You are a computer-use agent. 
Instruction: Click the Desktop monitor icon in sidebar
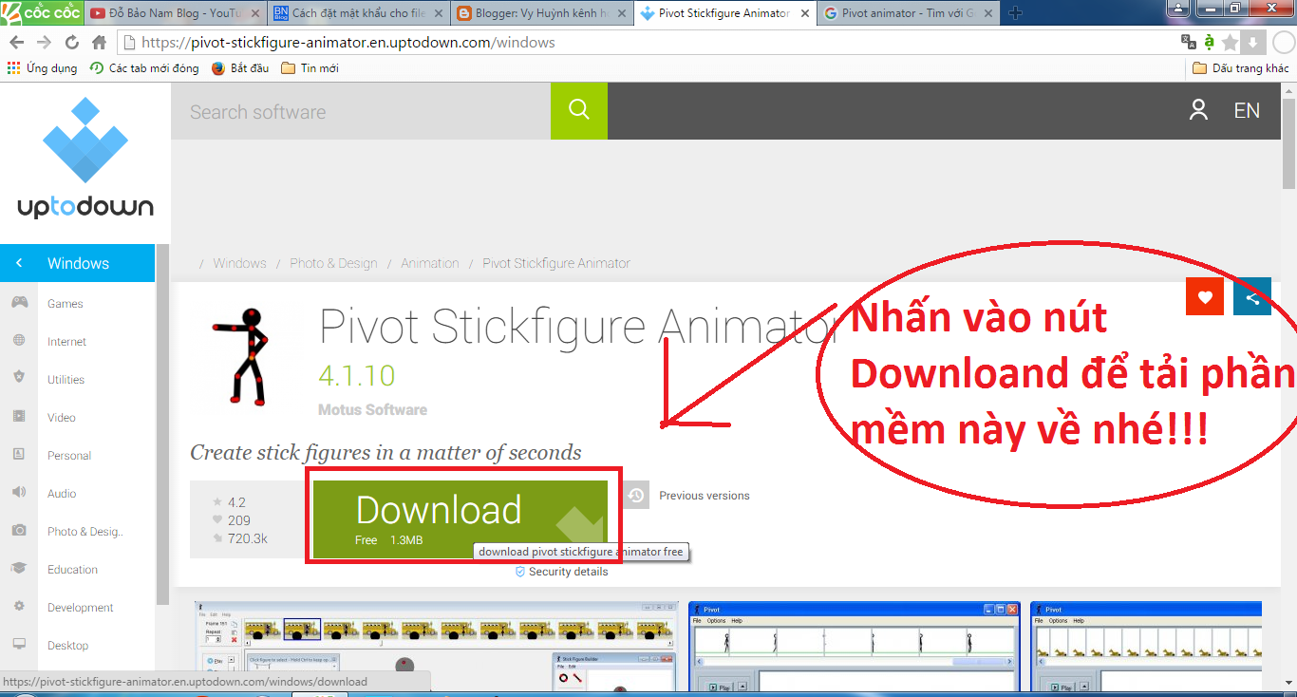[x=19, y=644]
